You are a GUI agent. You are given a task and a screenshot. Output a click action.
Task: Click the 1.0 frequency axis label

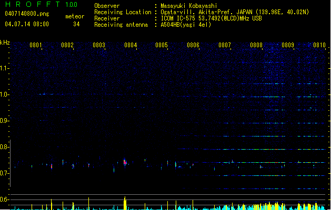pyautogui.click(x=4, y=94)
